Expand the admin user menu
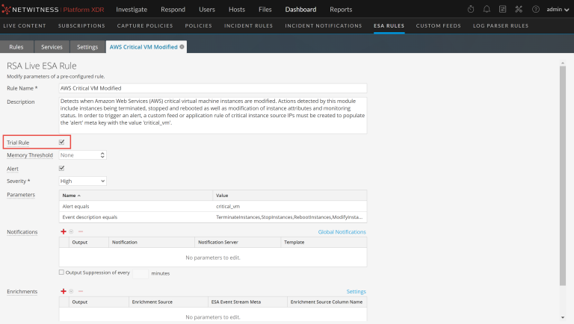Image resolution: width=574 pixels, height=324 pixels. pos(556,10)
